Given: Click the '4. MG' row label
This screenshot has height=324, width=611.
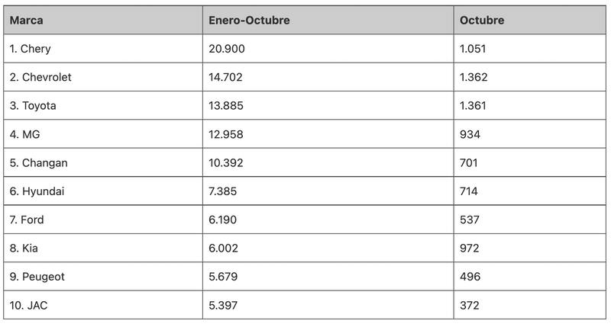Looking at the screenshot, I should [x=25, y=134].
